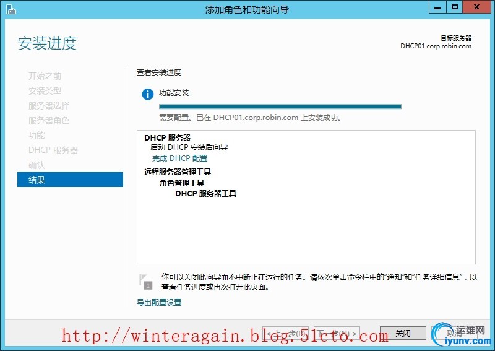
Task: Click the DHCP01.corp.robin.com target server name
Action: [436, 46]
